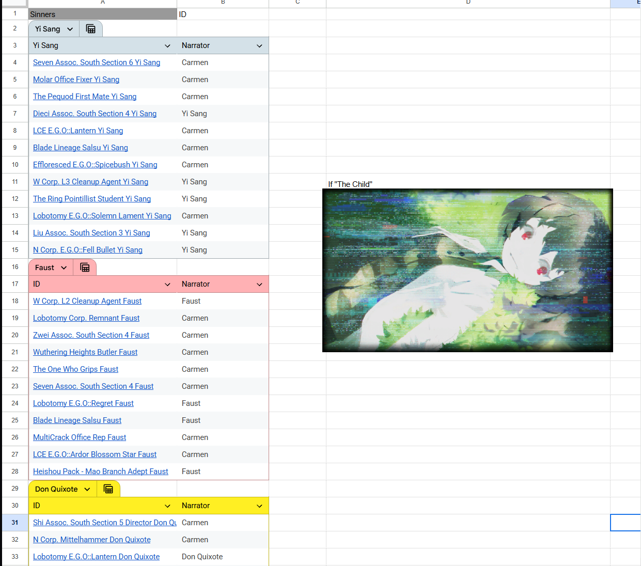
Task: Open ID column filter in Faust table
Action: point(167,285)
